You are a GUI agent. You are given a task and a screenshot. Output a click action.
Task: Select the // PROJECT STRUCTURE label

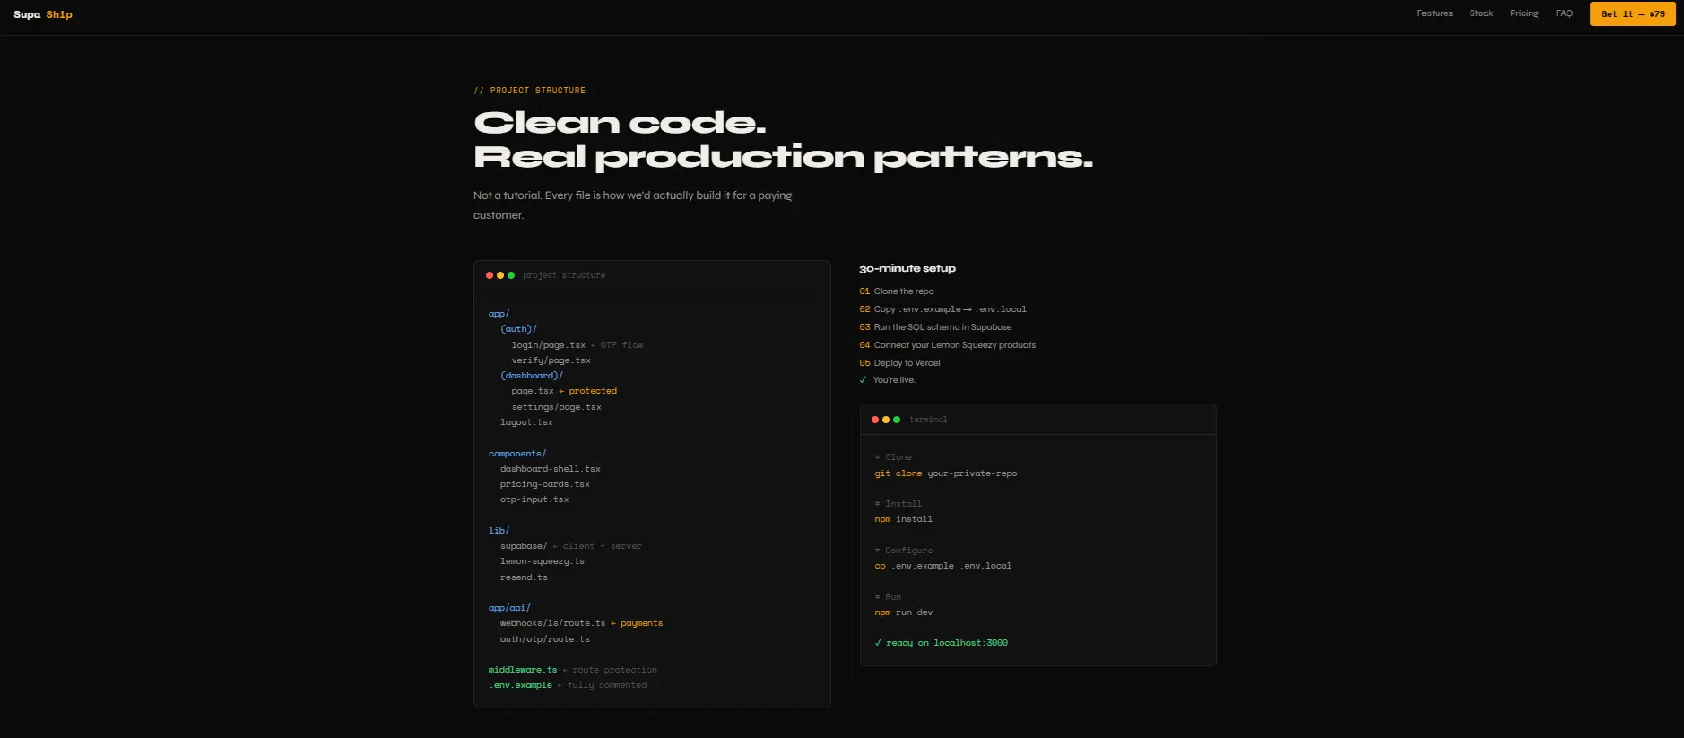pyautogui.click(x=529, y=91)
